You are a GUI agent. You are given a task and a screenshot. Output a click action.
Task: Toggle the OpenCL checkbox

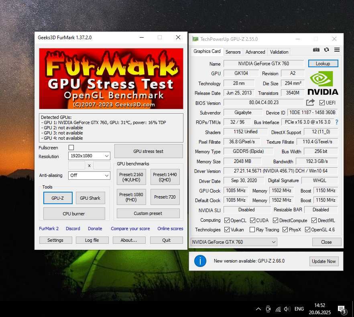coord(227,220)
